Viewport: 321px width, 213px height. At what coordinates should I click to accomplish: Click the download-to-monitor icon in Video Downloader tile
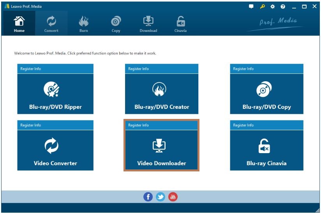[159, 146]
